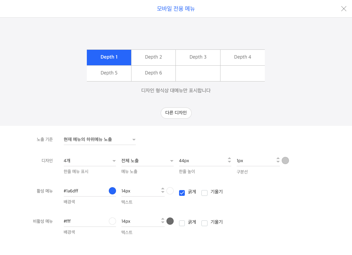Uncheck the 활성 메뉴 굵게 checkbox
This screenshot has height=255, width=352.
[x=182, y=193]
